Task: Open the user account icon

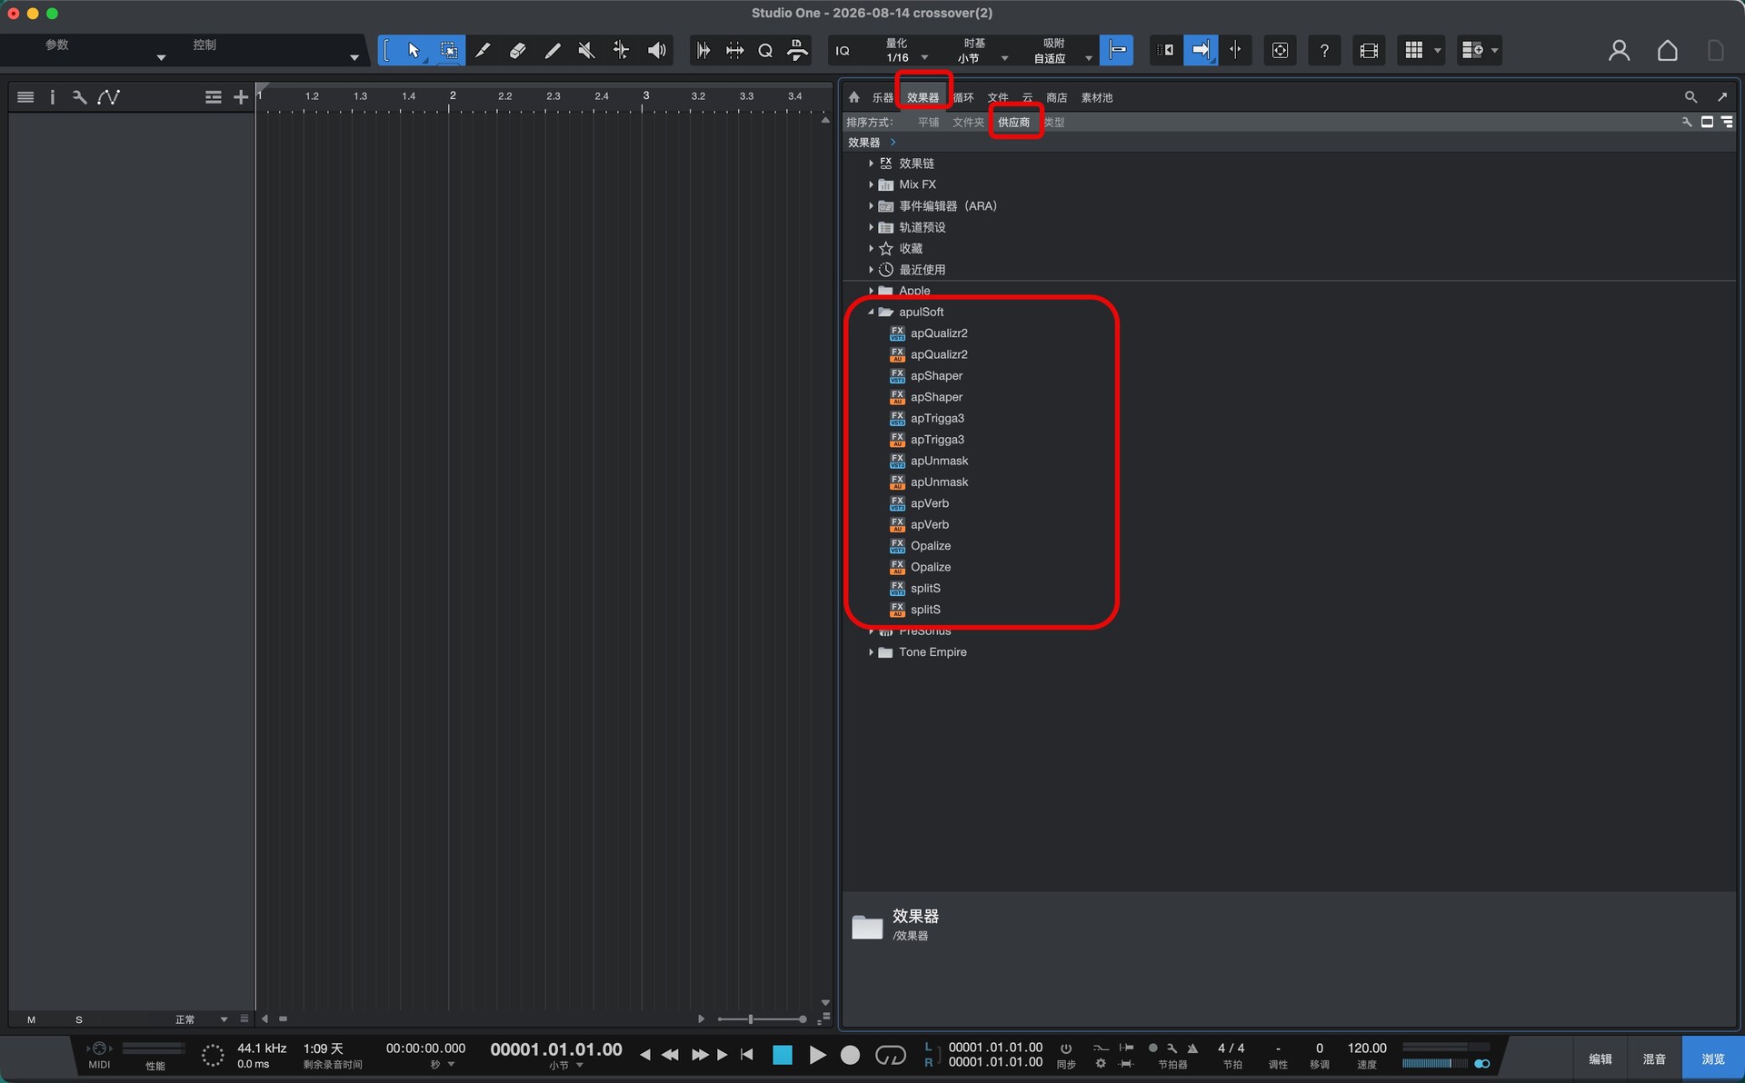Action: click(x=1619, y=51)
